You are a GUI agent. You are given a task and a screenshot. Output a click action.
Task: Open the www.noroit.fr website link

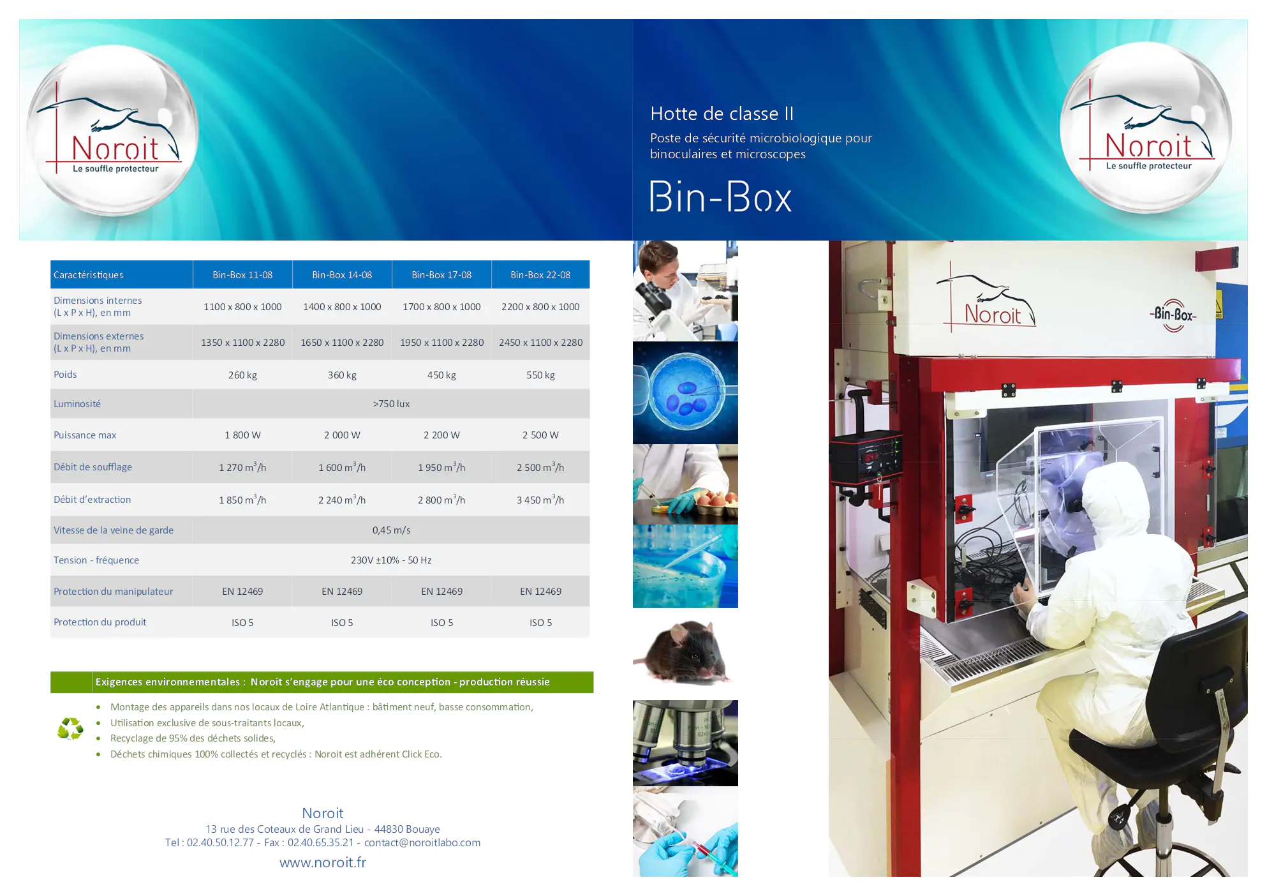pyautogui.click(x=323, y=862)
